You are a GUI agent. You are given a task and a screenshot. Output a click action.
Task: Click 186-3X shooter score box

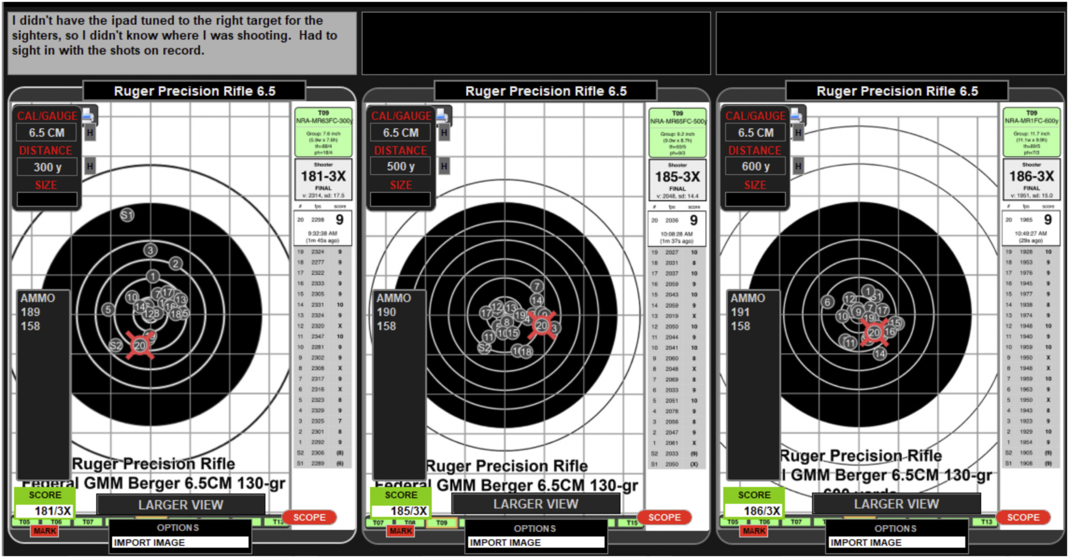1031,179
